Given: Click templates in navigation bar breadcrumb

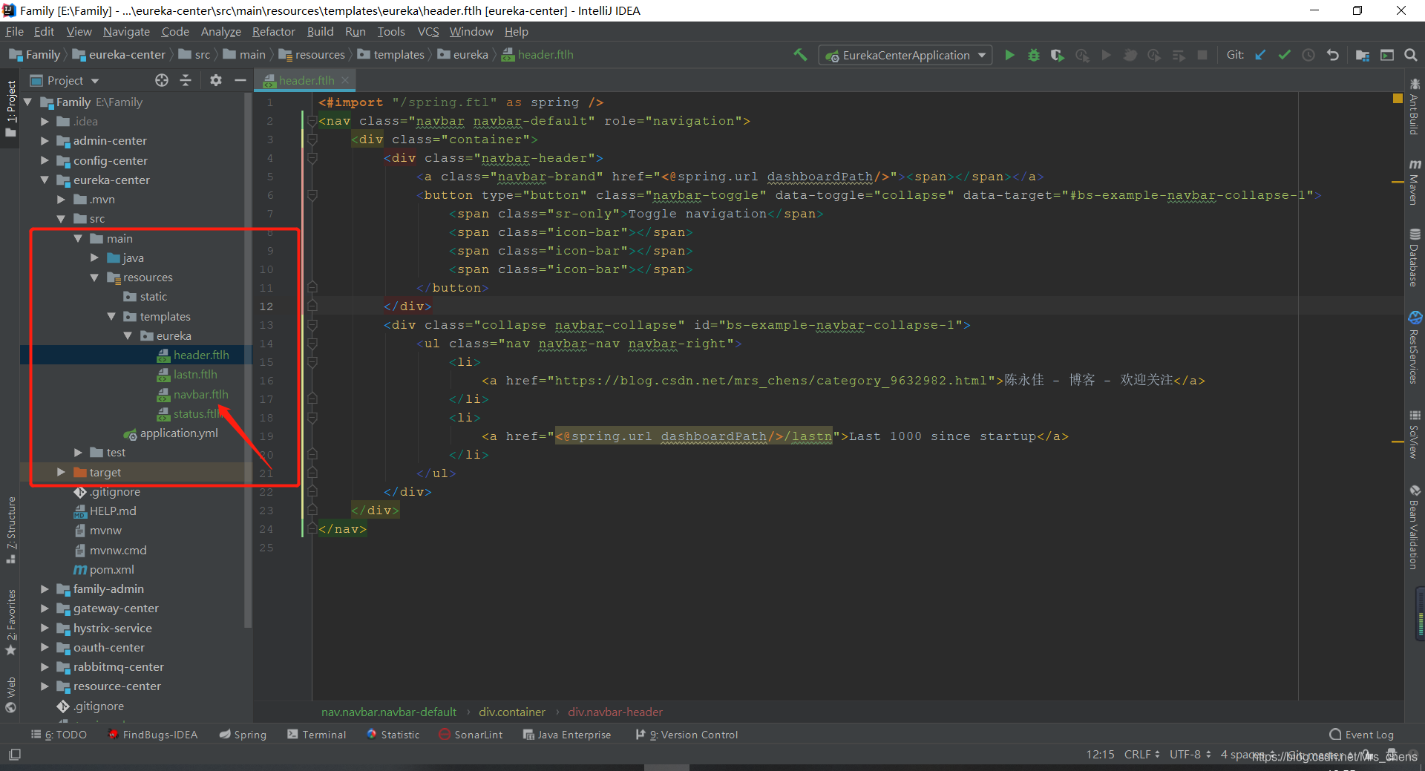Looking at the screenshot, I should (391, 55).
